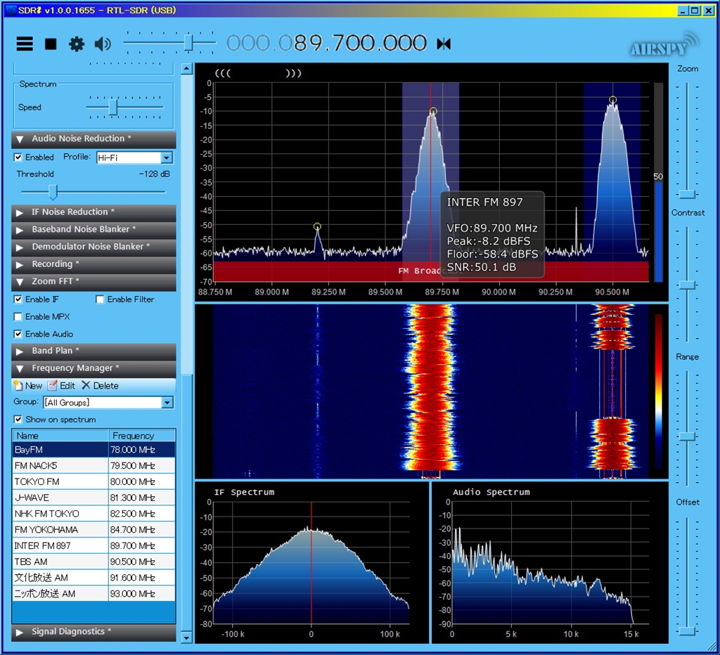Select the 文化放送 AM station row
This screenshot has width=720, height=655.
(x=94, y=578)
